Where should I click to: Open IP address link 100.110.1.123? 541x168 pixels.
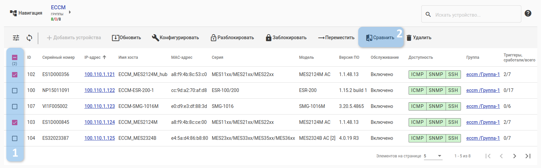click(x=99, y=106)
